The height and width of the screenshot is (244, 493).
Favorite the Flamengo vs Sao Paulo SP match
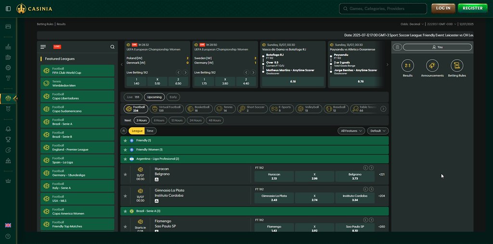[125, 226]
